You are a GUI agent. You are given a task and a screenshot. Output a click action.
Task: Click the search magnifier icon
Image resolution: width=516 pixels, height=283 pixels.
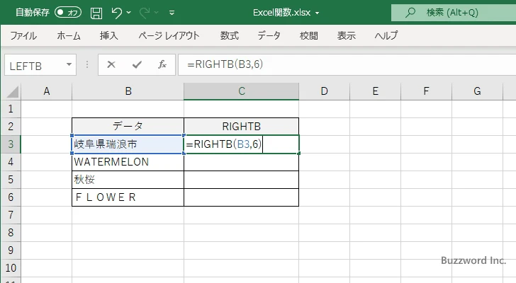click(410, 13)
